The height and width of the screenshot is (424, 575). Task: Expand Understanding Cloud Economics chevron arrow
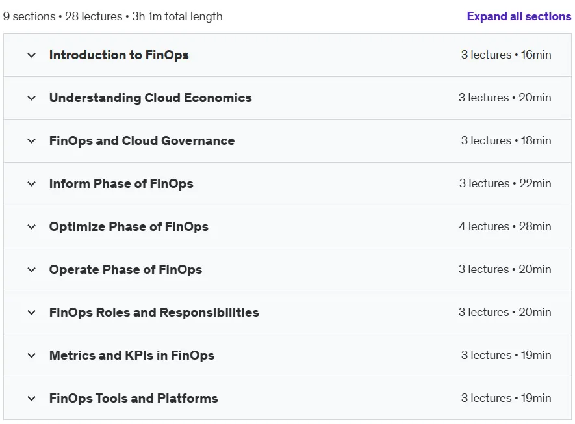(x=32, y=98)
